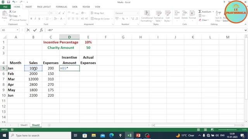The width and height of the screenshot is (248, 139).
Task: Click inside the formula bar
Action: (x=145, y=30)
